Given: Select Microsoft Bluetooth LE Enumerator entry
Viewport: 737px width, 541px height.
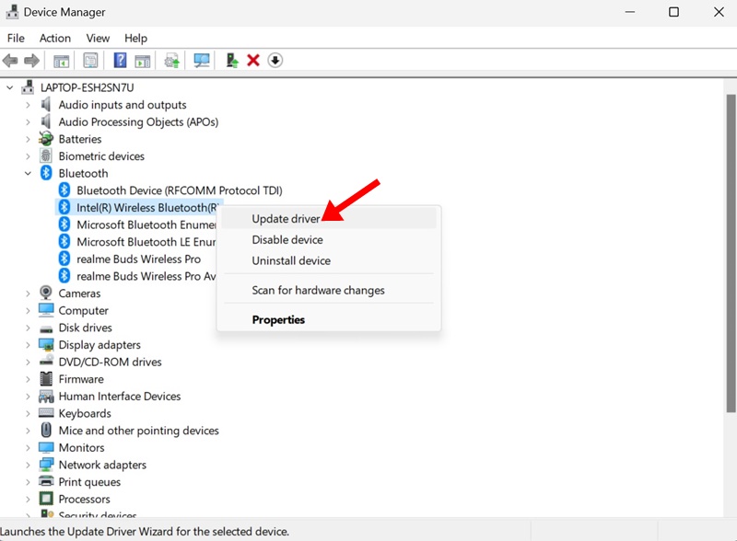Looking at the screenshot, I should [146, 242].
